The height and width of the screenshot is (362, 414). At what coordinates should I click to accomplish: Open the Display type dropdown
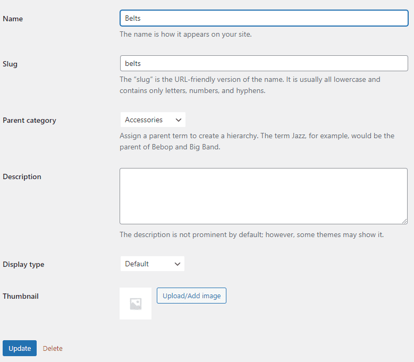pyautogui.click(x=153, y=264)
